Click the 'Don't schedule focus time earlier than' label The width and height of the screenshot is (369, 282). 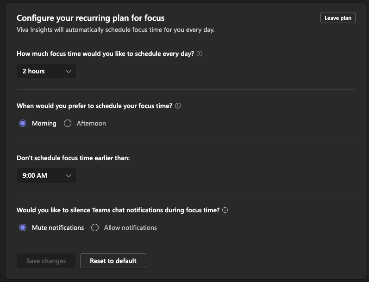(x=73, y=158)
